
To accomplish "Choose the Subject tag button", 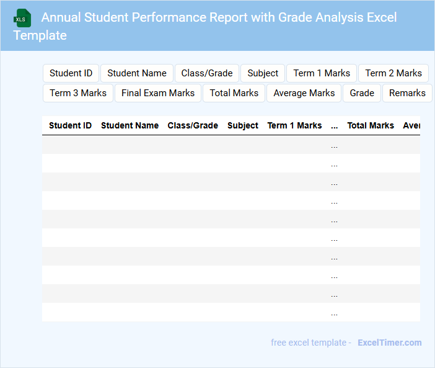I will pyautogui.click(x=263, y=73).
